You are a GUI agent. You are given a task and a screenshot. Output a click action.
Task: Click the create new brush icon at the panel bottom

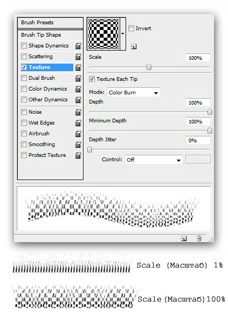tap(184, 238)
